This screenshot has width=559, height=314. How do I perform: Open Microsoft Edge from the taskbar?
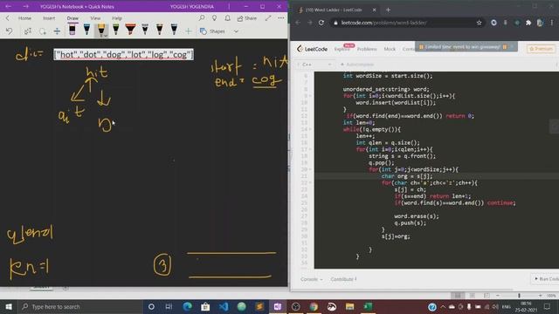[x=188, y=306]
